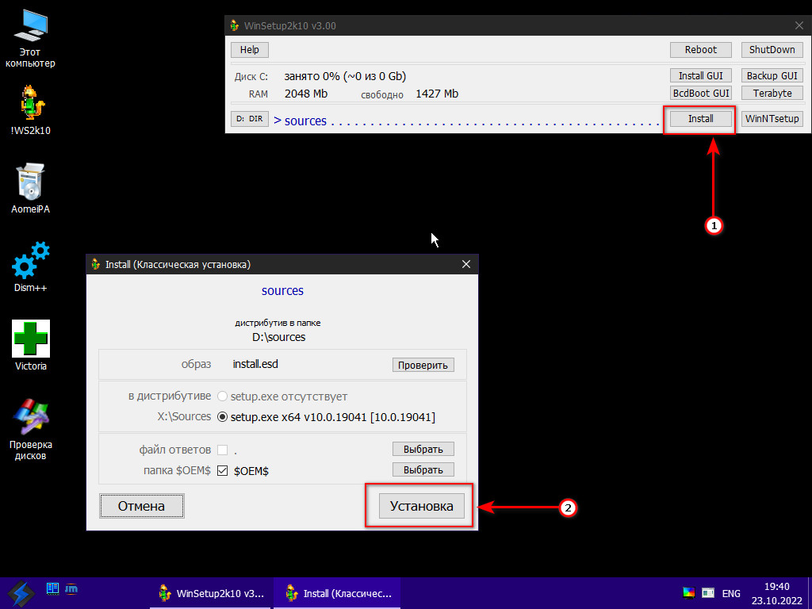Click the D: DIR source selector button
This screenshot has height=609, width=812.
coord(249,119)
